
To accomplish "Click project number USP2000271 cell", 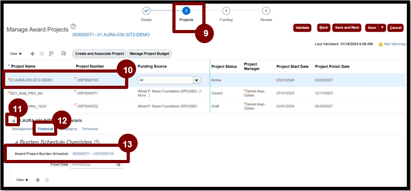I will coord(88,93).
